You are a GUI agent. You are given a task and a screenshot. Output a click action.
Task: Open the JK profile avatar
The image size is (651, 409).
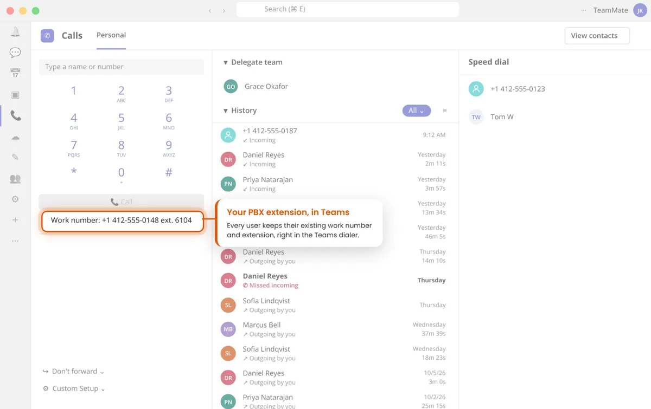point(640,10)
